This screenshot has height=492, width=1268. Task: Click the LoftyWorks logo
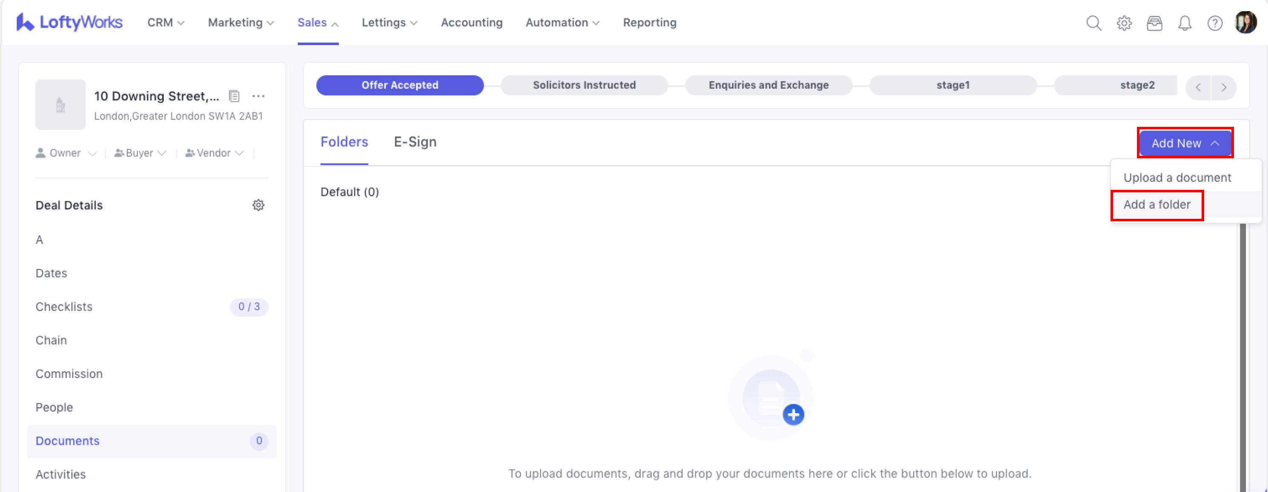click(69, 23)
